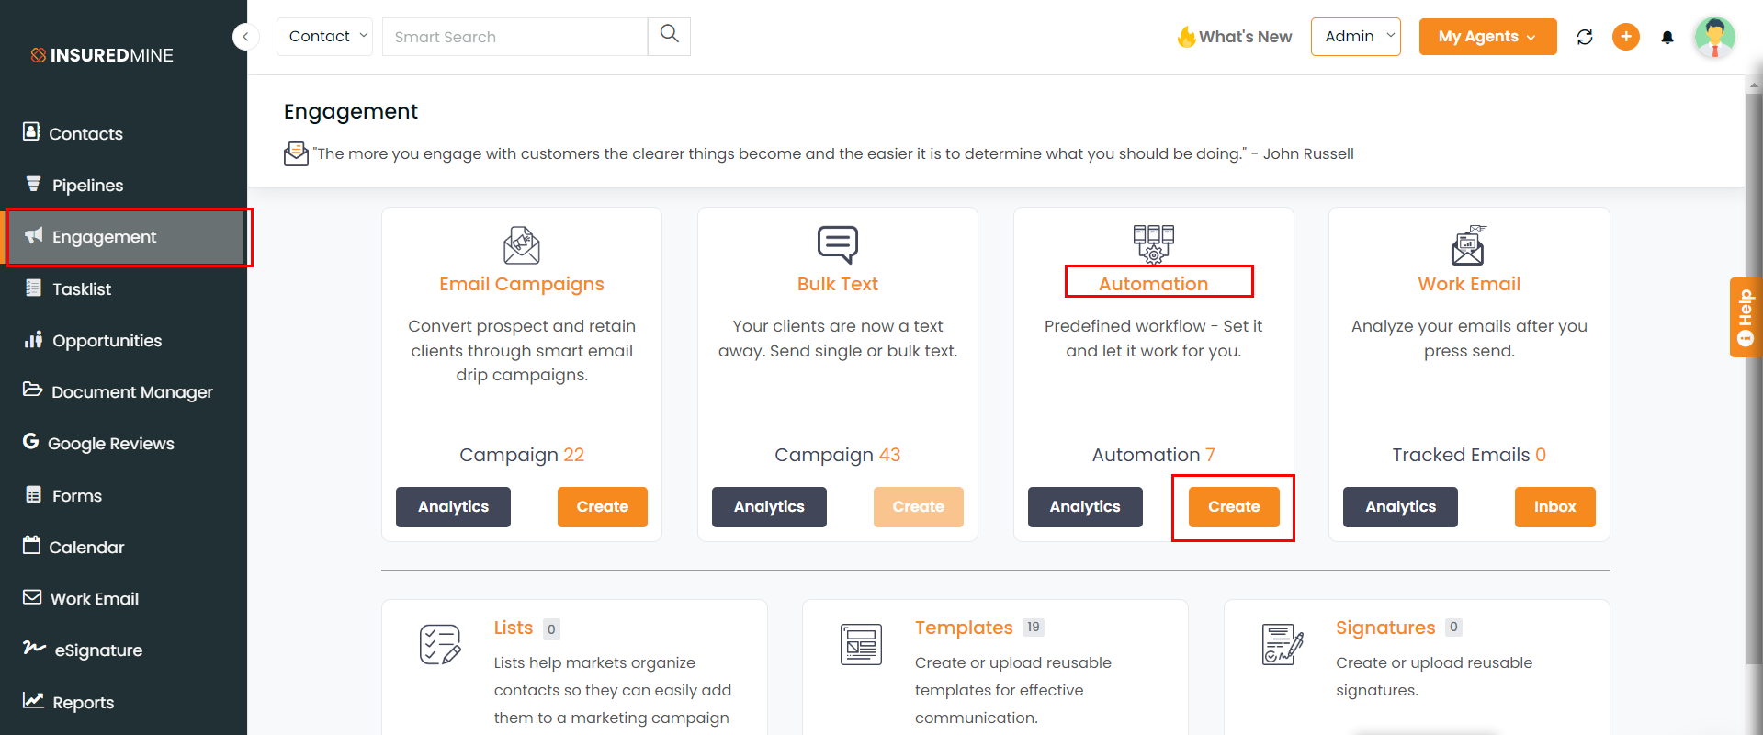Open Analytics for Email Campaigns
The height and width of the screenshot is (735, 1763).
[453, 507]
